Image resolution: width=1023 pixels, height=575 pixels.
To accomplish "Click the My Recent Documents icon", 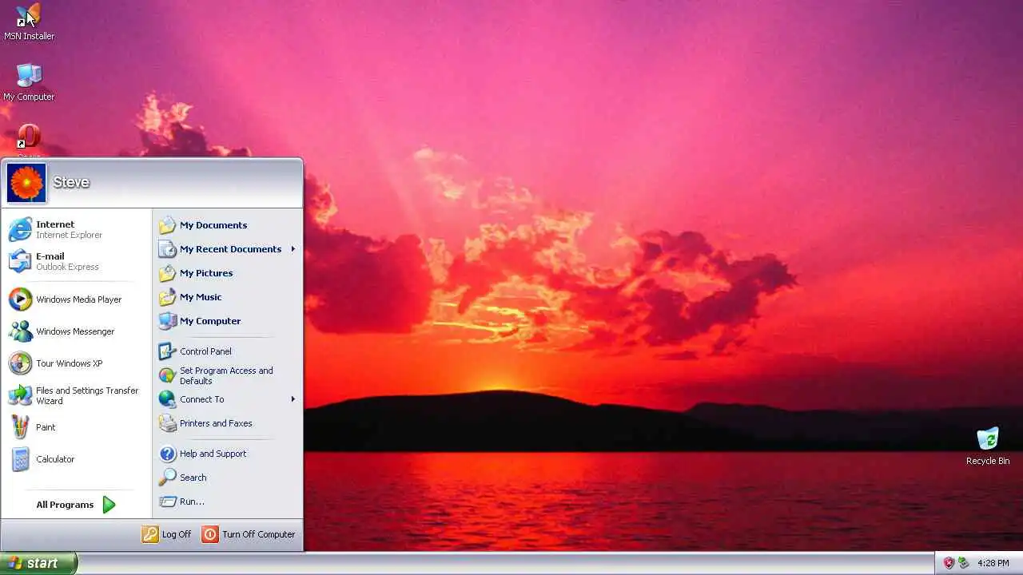I will [167, 249].
